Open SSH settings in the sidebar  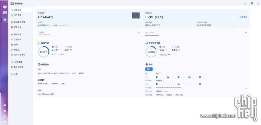pos(21,45)
